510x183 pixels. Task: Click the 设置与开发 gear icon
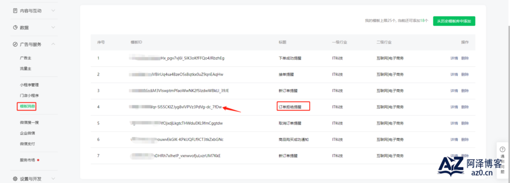(x=15, y=179)
